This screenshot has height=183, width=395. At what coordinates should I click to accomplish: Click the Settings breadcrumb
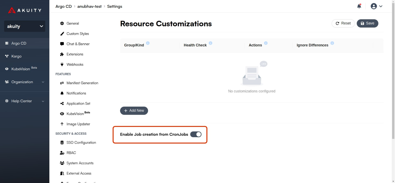pyautogui.click(x=115, y=6)
